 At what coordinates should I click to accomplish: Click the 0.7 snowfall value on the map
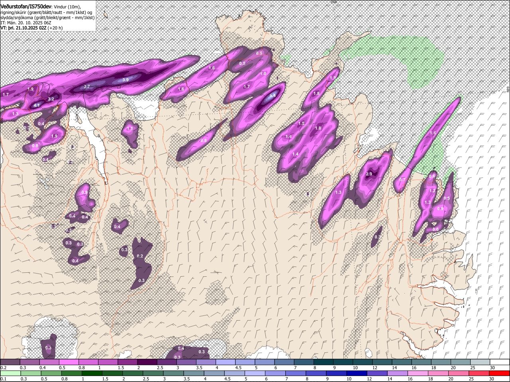point(402,180)
